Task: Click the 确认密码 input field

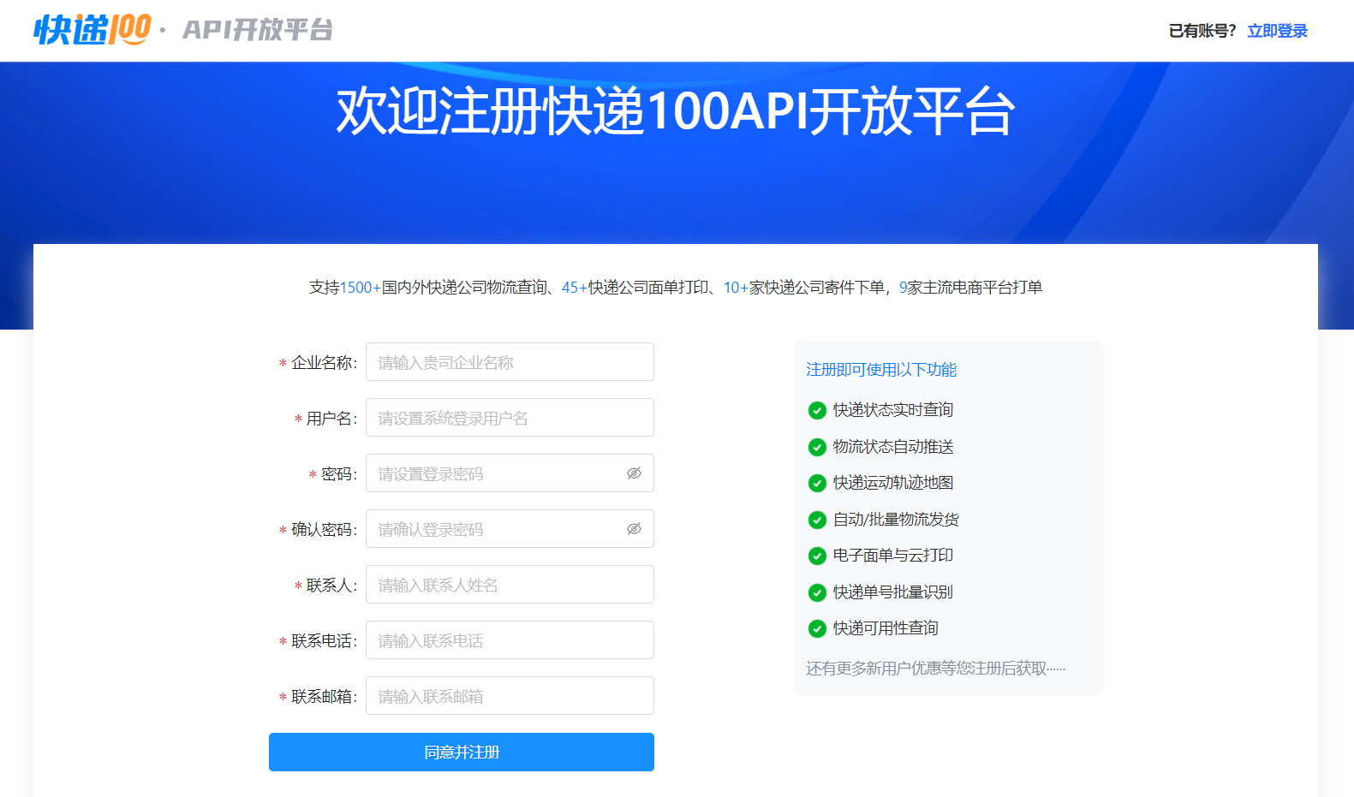Action: [510, 529]
